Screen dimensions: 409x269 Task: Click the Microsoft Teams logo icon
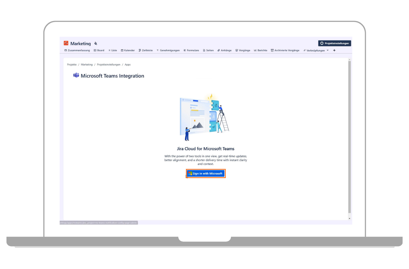click(76, 76)
